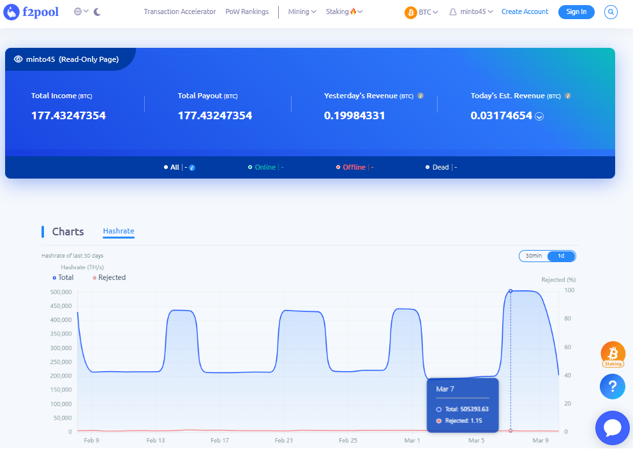The height and width of the screenshot is (449, 633).
Task: Open the chat support bubble
Action: tap(612, 427)
